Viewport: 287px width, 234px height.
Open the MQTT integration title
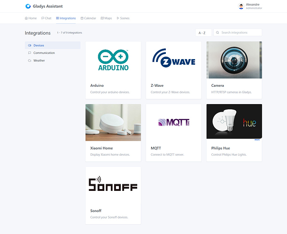pyautogui.click(x=156, y=148)
